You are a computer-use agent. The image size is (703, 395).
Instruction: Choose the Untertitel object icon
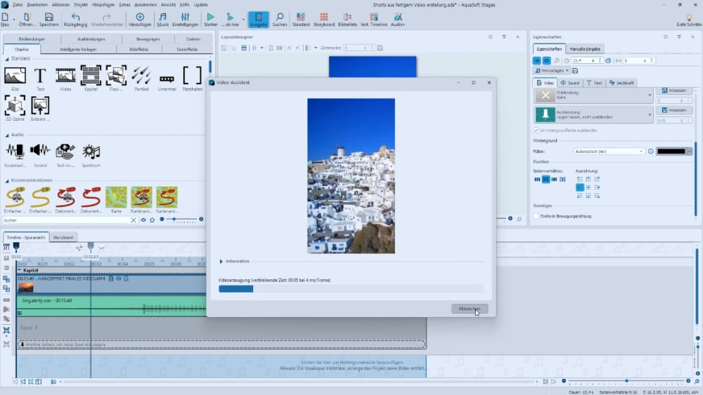coord(167,79)
